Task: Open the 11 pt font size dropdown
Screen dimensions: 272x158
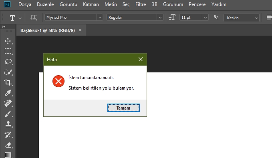Action: click(206, 18)
